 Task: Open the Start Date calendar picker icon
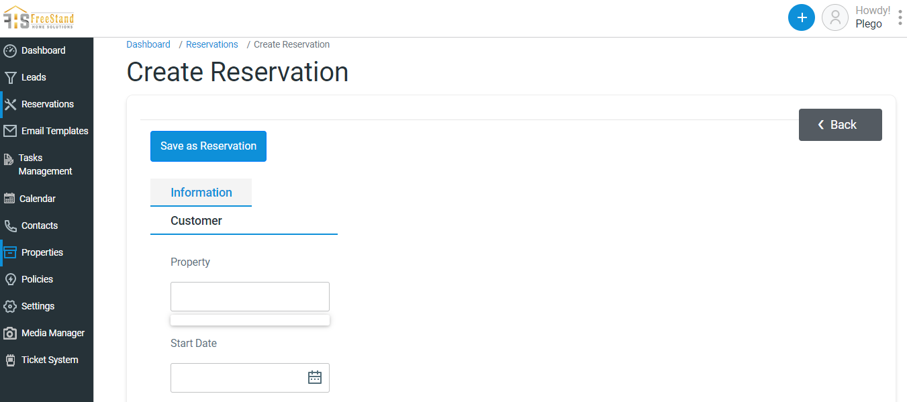point(315,377)
